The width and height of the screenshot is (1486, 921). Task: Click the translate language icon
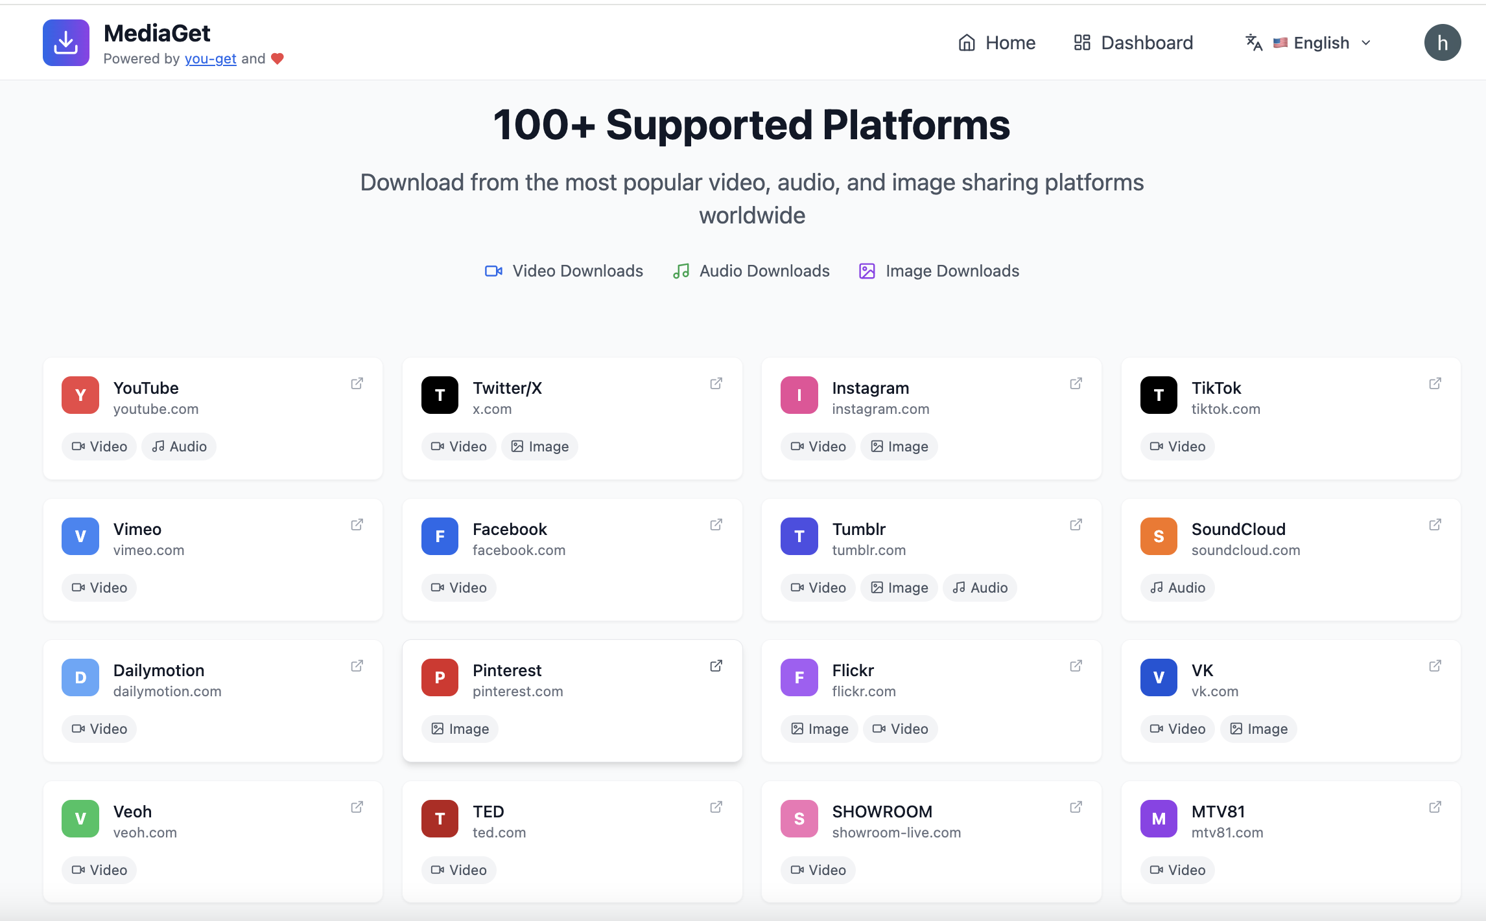click(x=1254, y=43)
